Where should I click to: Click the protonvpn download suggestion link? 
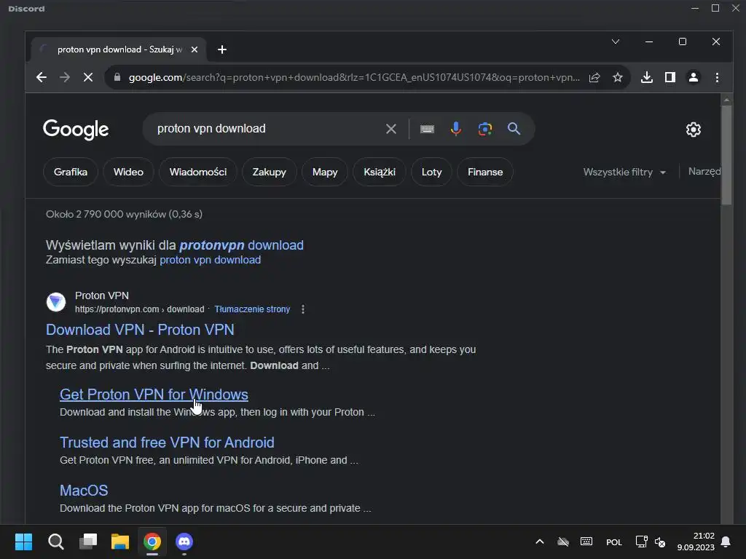coord(241,245)
